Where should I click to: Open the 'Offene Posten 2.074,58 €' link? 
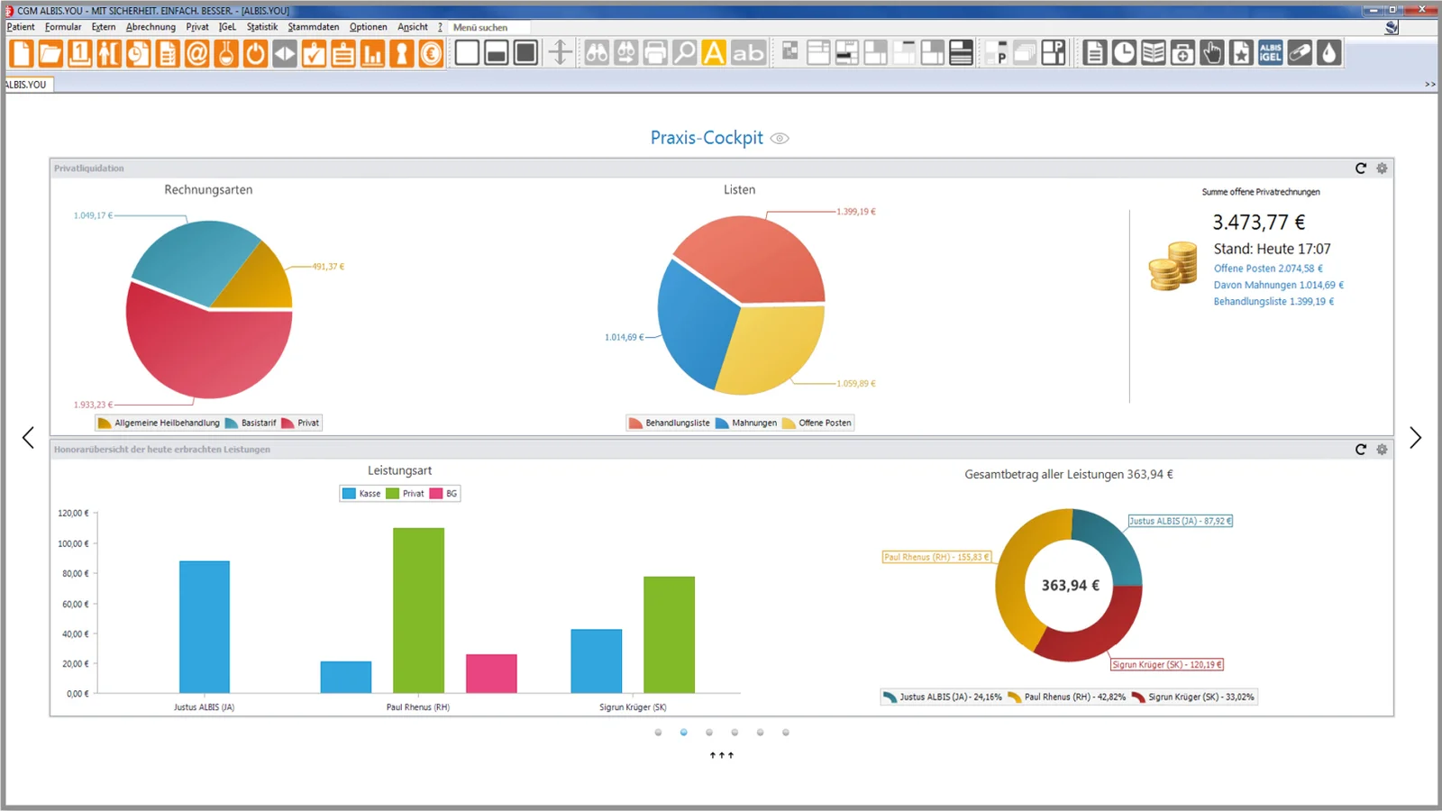pyautogui.click(x=1268, y=269)
